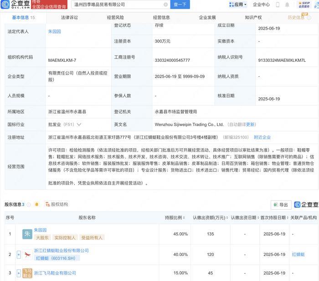319x281 pixels.
Task: Click the info icon beside 历史信息
Action: click(309, 18)
